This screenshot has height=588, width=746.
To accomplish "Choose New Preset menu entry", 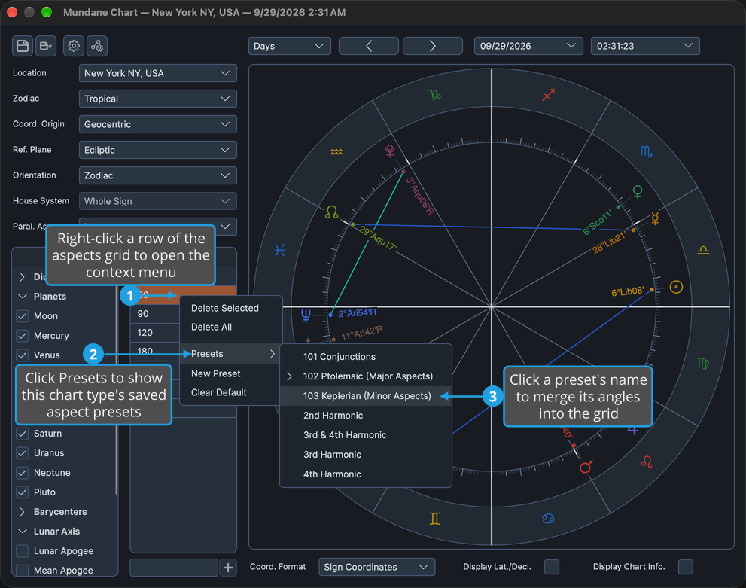I will point(231,374).
